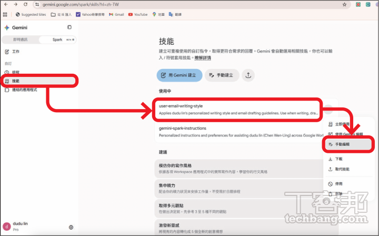
Task: Click the 手動建立 button
Action: point(222,75)
